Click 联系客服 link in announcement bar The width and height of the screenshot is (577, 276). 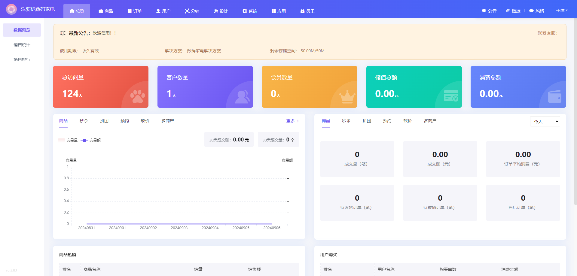(547, 33)
